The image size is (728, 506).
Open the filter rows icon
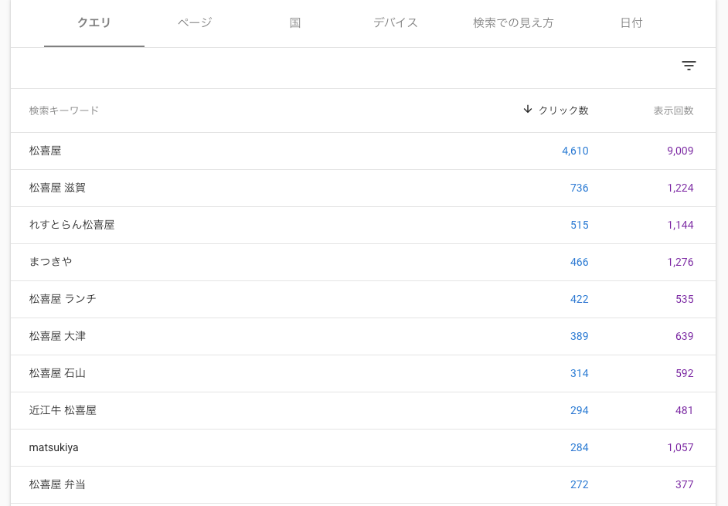[689, 66]
